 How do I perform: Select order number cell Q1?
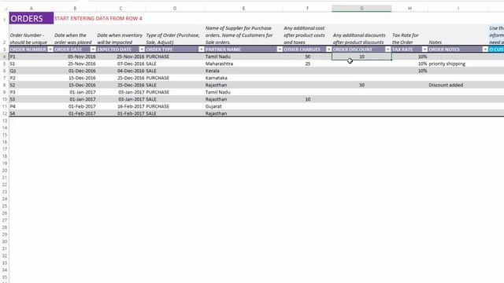click(x=31, y=71)
